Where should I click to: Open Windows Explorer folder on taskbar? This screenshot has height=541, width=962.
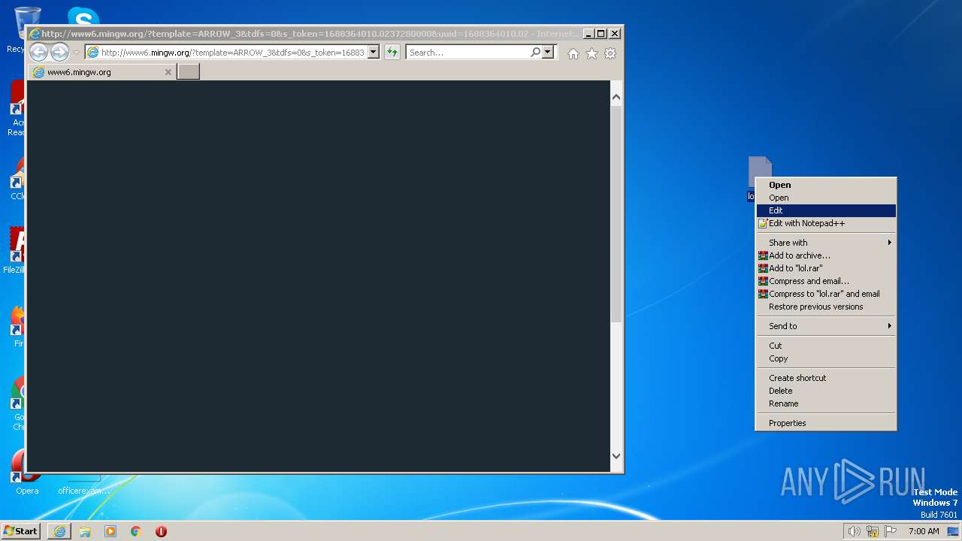tap(85, 531)
